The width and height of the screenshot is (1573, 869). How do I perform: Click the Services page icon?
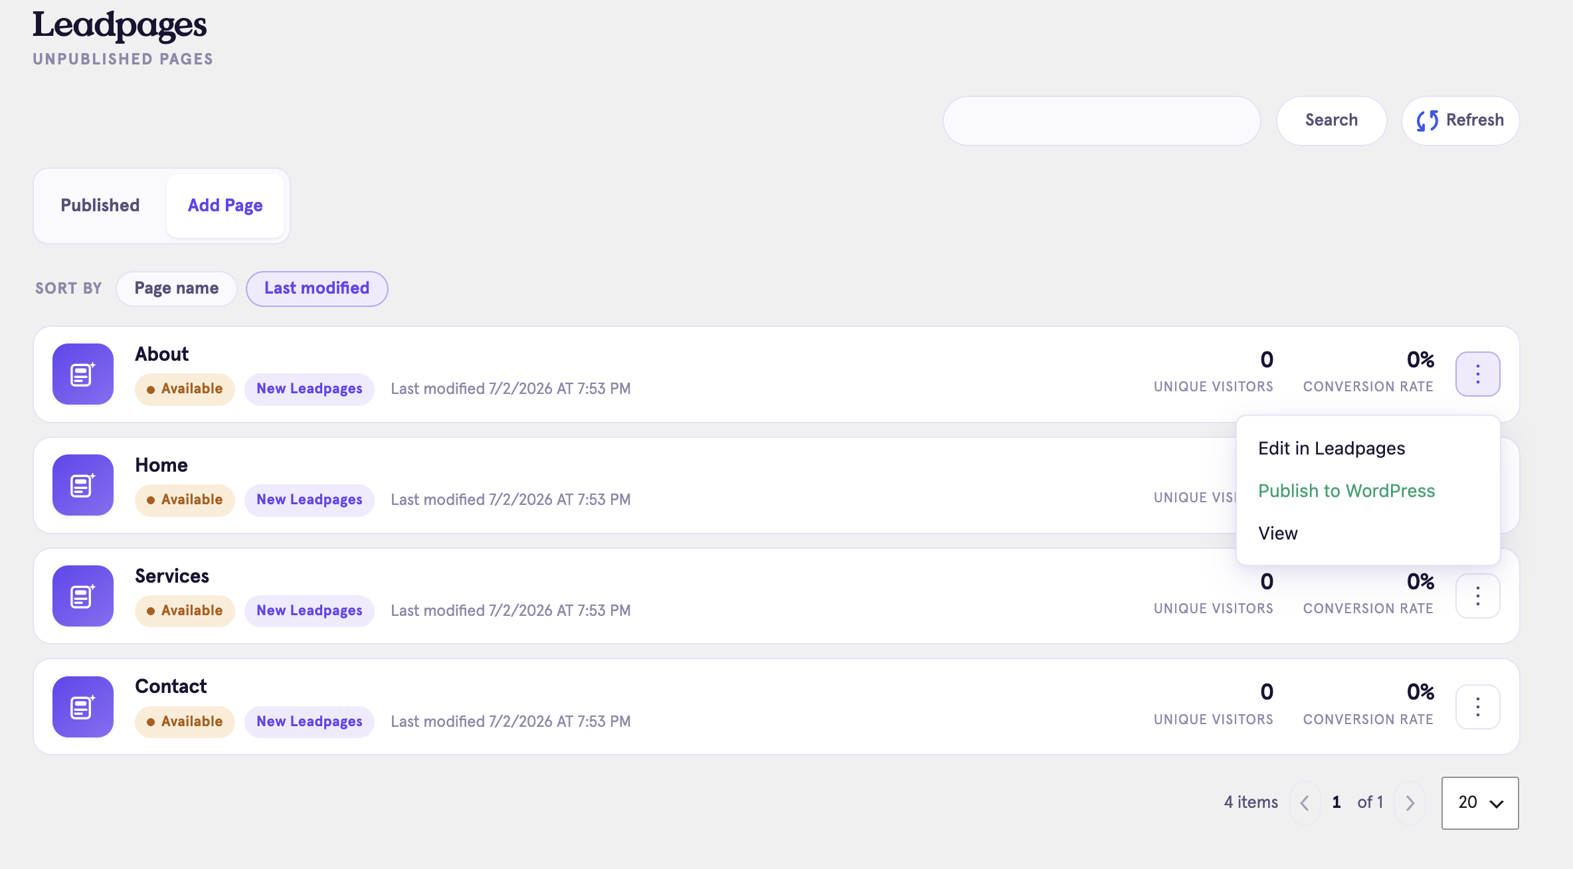coord(83,596)
